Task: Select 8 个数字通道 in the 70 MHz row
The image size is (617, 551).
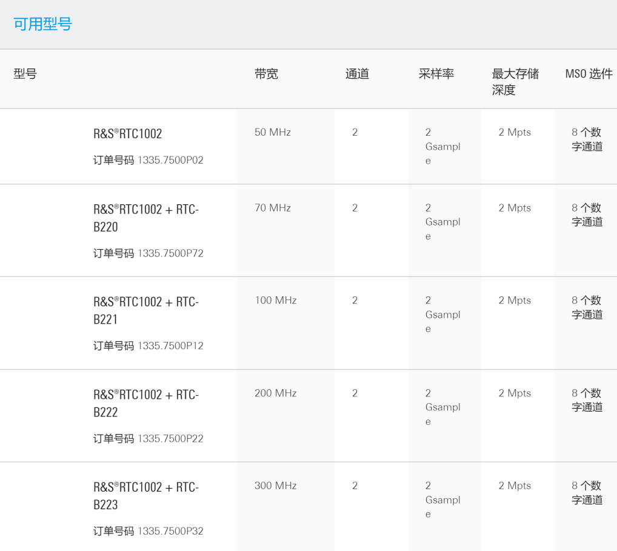Action: click(587, 215)
